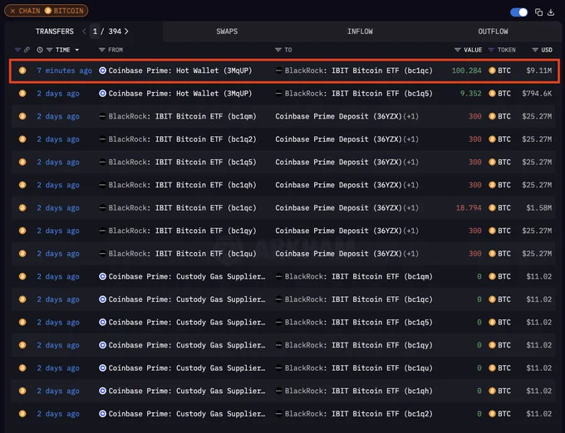565x433 pixels.
Task: Open the leftmost filter icon in header
Action: pos(17,50)
